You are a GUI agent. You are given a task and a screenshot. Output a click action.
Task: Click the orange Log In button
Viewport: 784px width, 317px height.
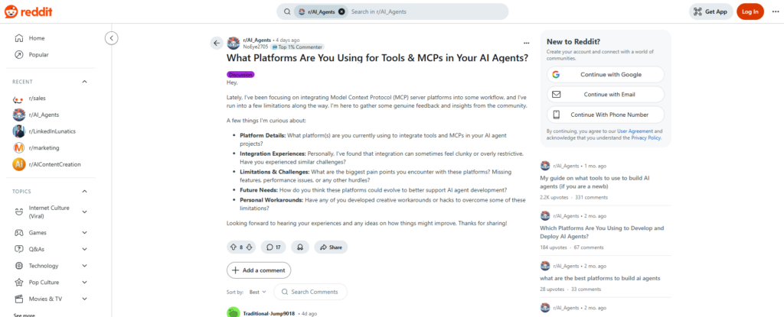(x=750, y=11)
